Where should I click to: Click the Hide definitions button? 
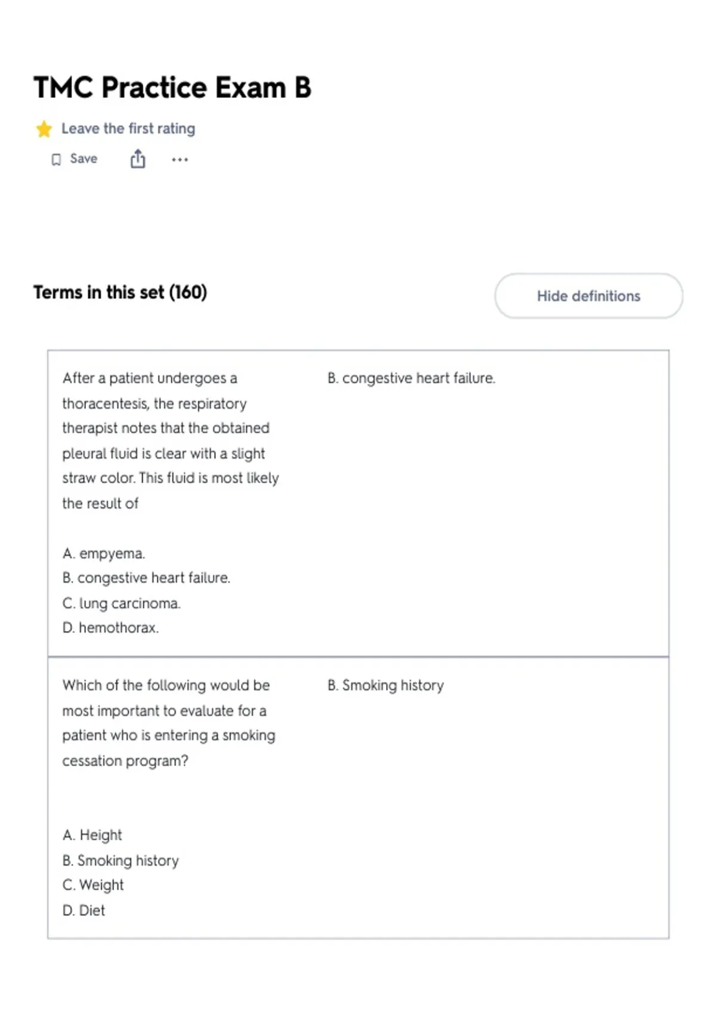click(x=588, y=296)
